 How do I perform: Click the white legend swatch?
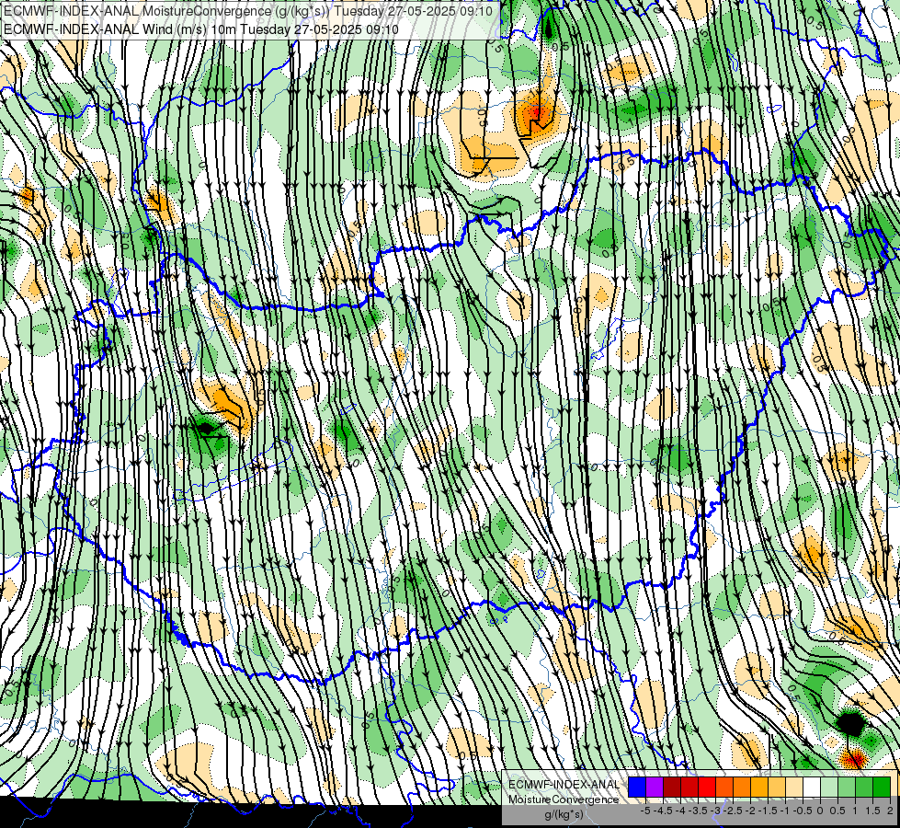click(812, 788)
